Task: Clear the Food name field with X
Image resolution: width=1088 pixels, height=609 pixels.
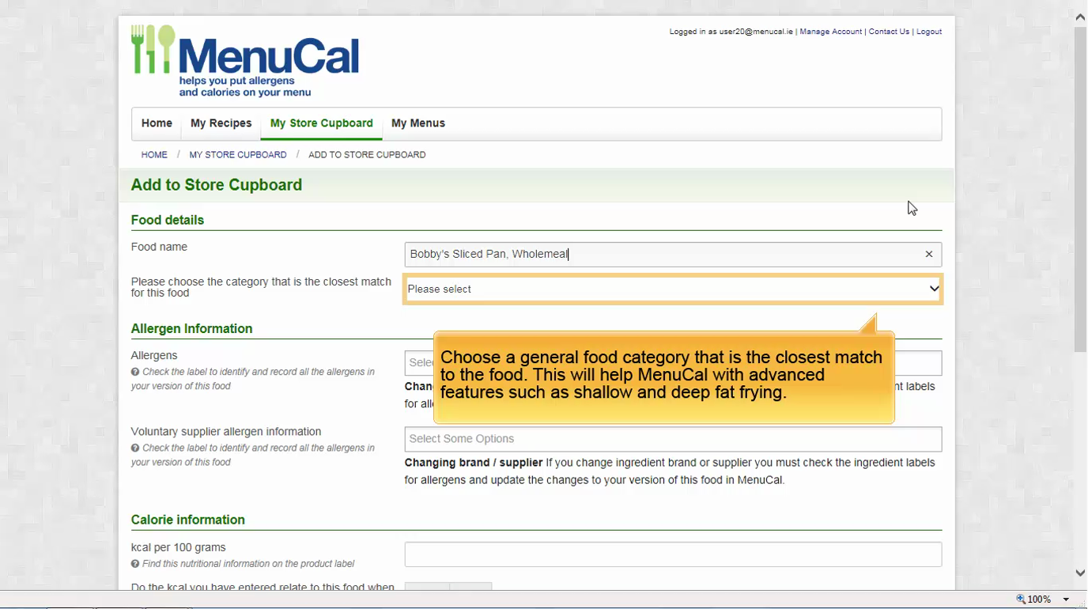Action: (929, 254)
